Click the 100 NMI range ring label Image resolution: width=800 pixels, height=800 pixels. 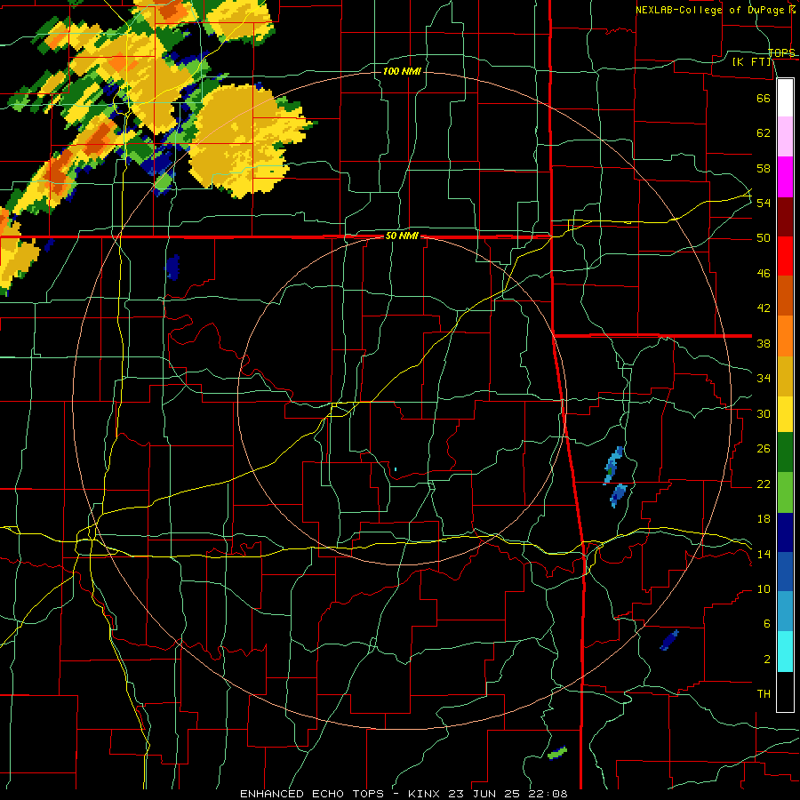point(402,71)
